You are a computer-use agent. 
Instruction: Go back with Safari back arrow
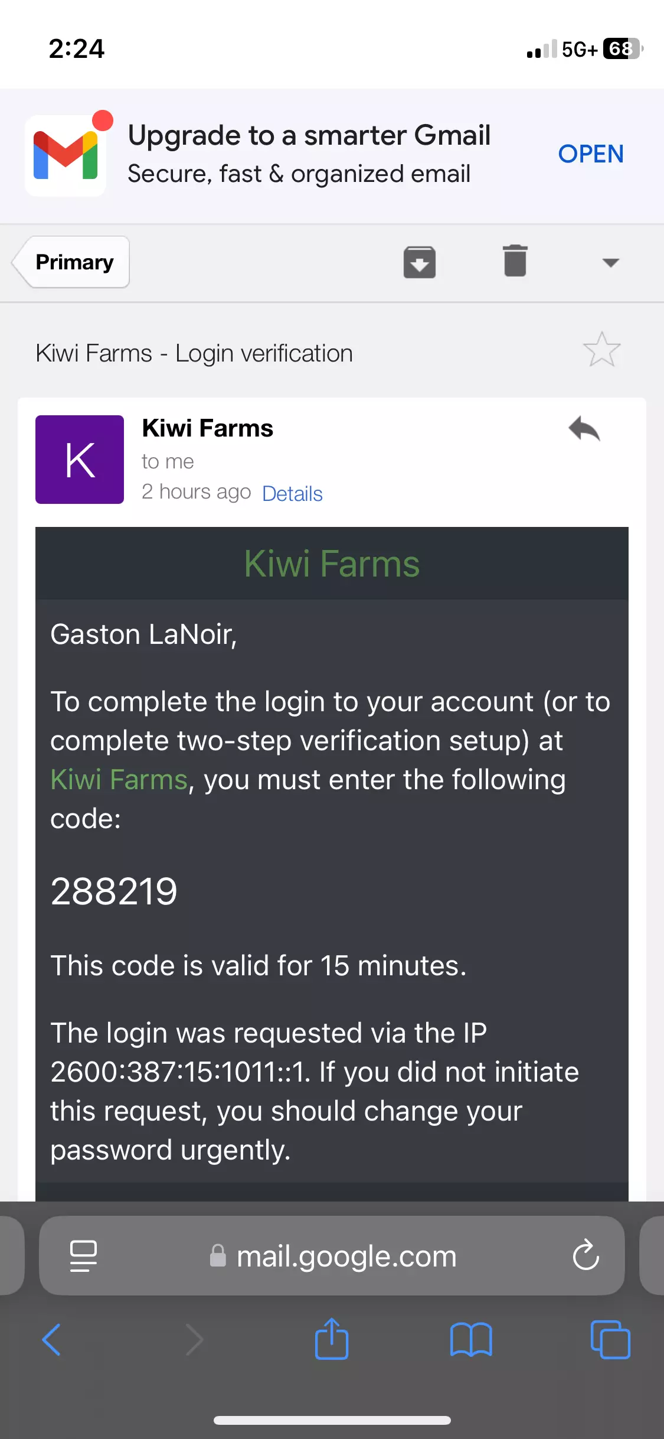[52, 1339]
